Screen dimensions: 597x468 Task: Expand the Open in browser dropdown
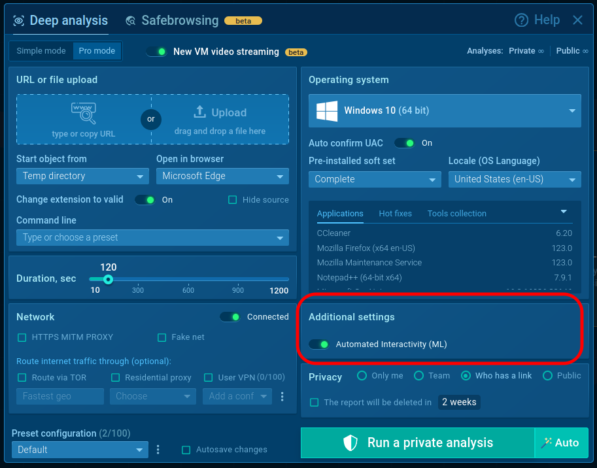[222, 176]
